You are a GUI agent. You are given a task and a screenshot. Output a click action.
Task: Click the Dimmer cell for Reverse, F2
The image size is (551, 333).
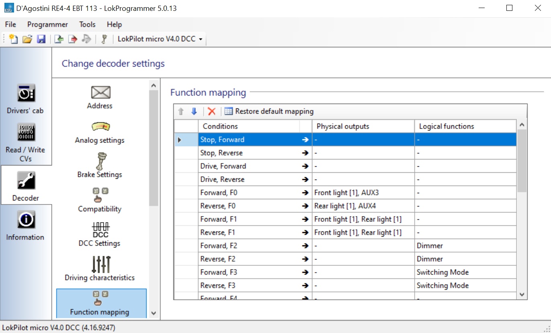465,259
